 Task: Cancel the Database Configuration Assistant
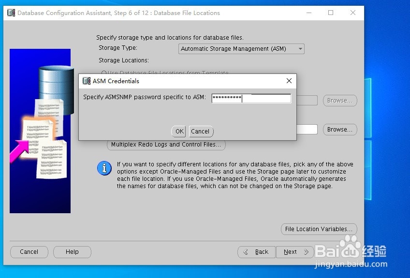point(29,252)
